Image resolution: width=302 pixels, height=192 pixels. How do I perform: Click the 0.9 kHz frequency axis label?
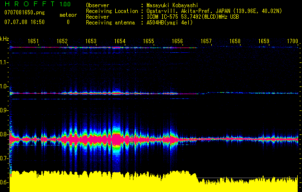click(4, 110)
